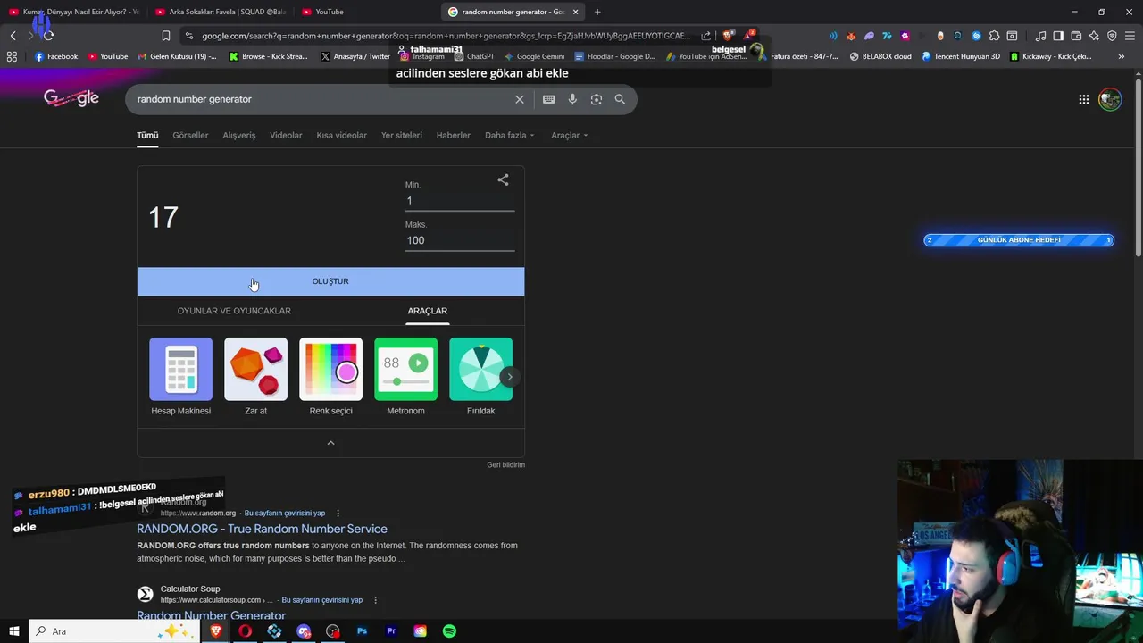Start voice search with the microphone icon
1143x643 pixels.
572,99
